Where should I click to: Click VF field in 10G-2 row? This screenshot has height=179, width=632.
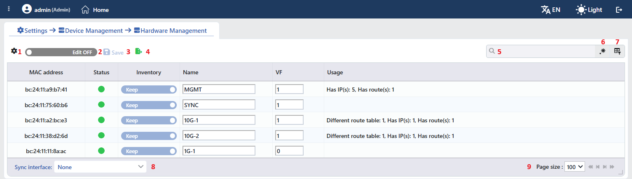click(x=289, y=135)
